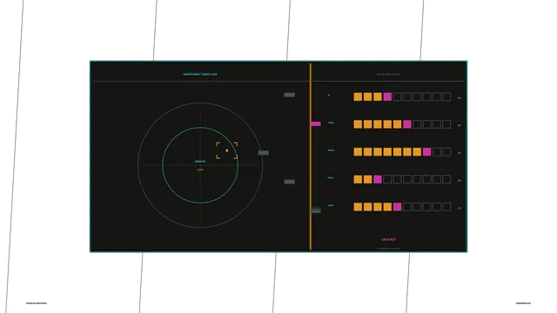557x313 pixels.
Task: Click the gray tag touching the outer radar ring
Action: click(263, 153)
